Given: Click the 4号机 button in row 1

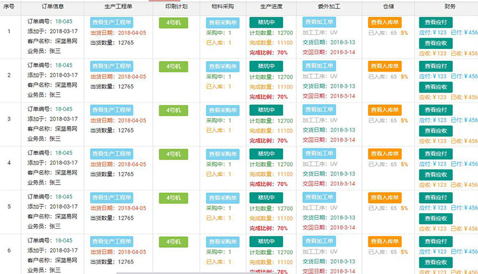Looking at the screenshot, I should click(173, 23).
